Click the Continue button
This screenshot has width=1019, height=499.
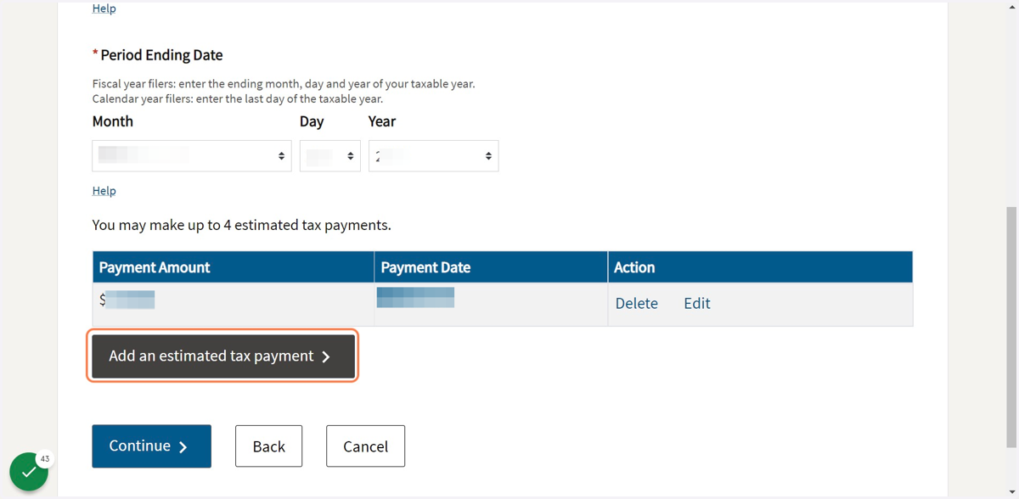point(152,446)
